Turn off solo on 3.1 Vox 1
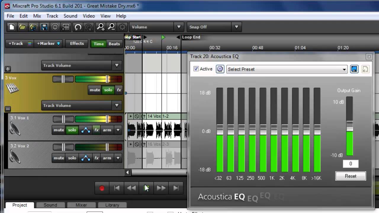Screen dimensions: 379x213 click(x=72, y=130)
